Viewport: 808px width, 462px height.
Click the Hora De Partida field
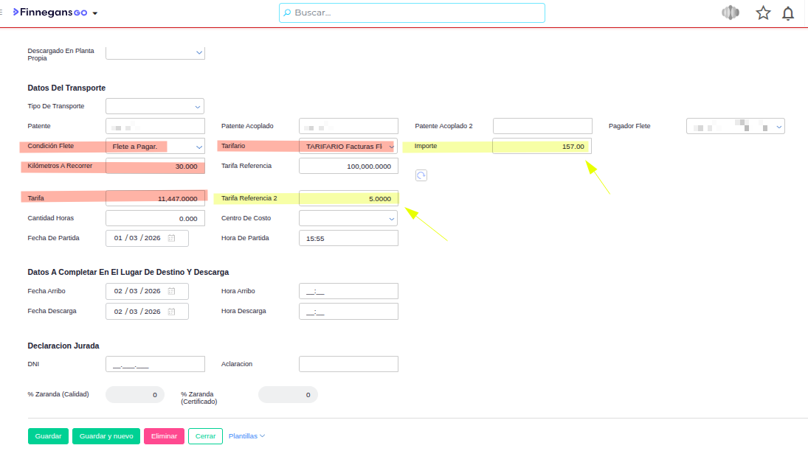click(x=348, y=239)
